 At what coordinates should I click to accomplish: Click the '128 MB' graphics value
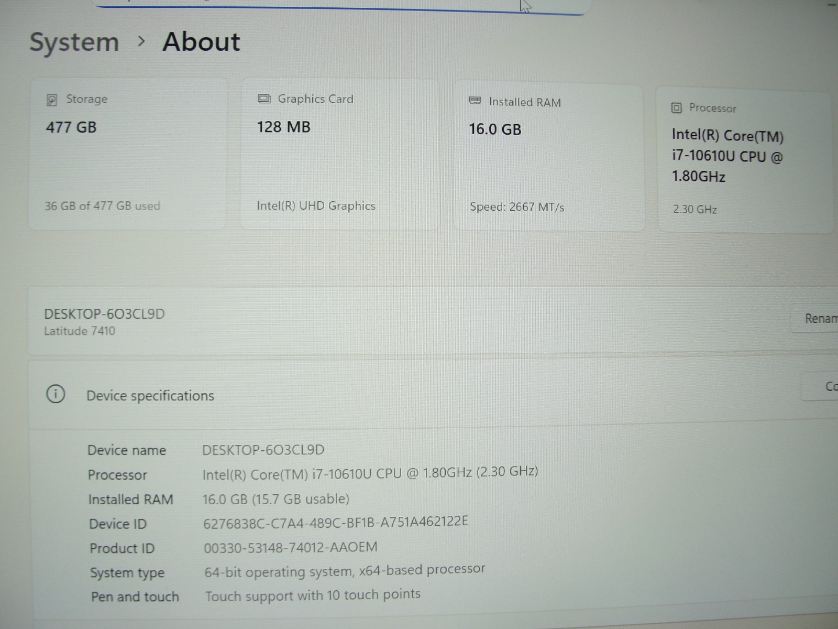coord(284,127)
